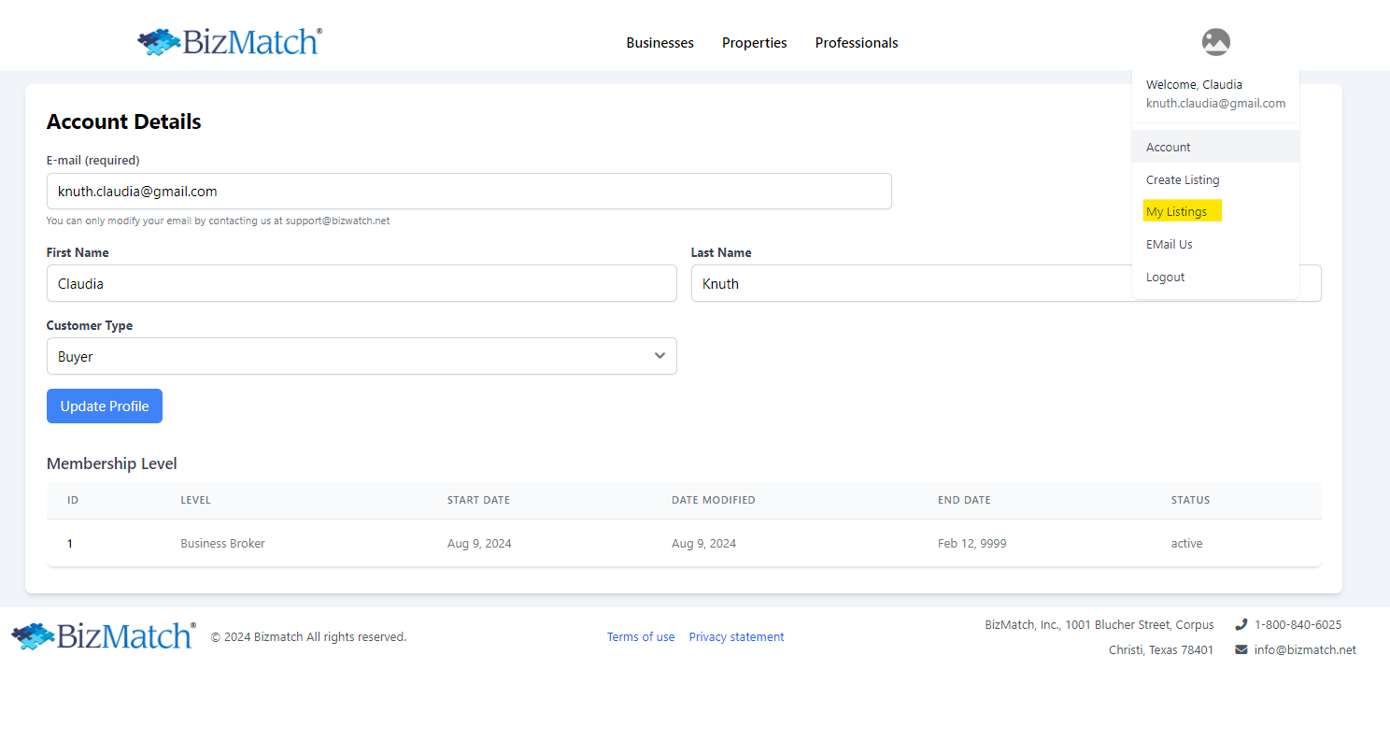
Task: Click the envelope icon in footer
Action: tap(1241, 649)
